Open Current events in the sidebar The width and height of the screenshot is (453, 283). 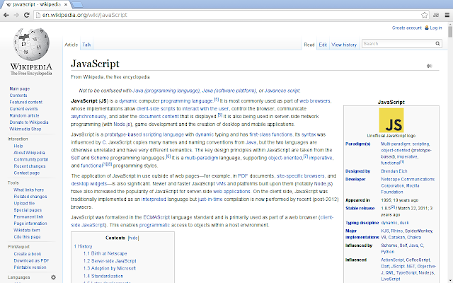tap(23, 109)
